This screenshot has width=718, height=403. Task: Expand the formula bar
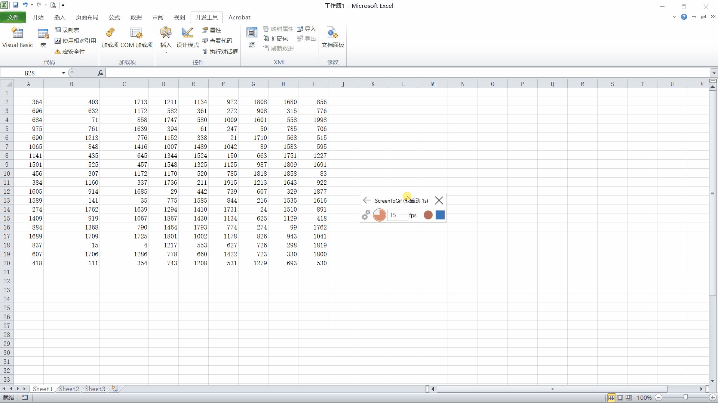(x=714, y=73)
